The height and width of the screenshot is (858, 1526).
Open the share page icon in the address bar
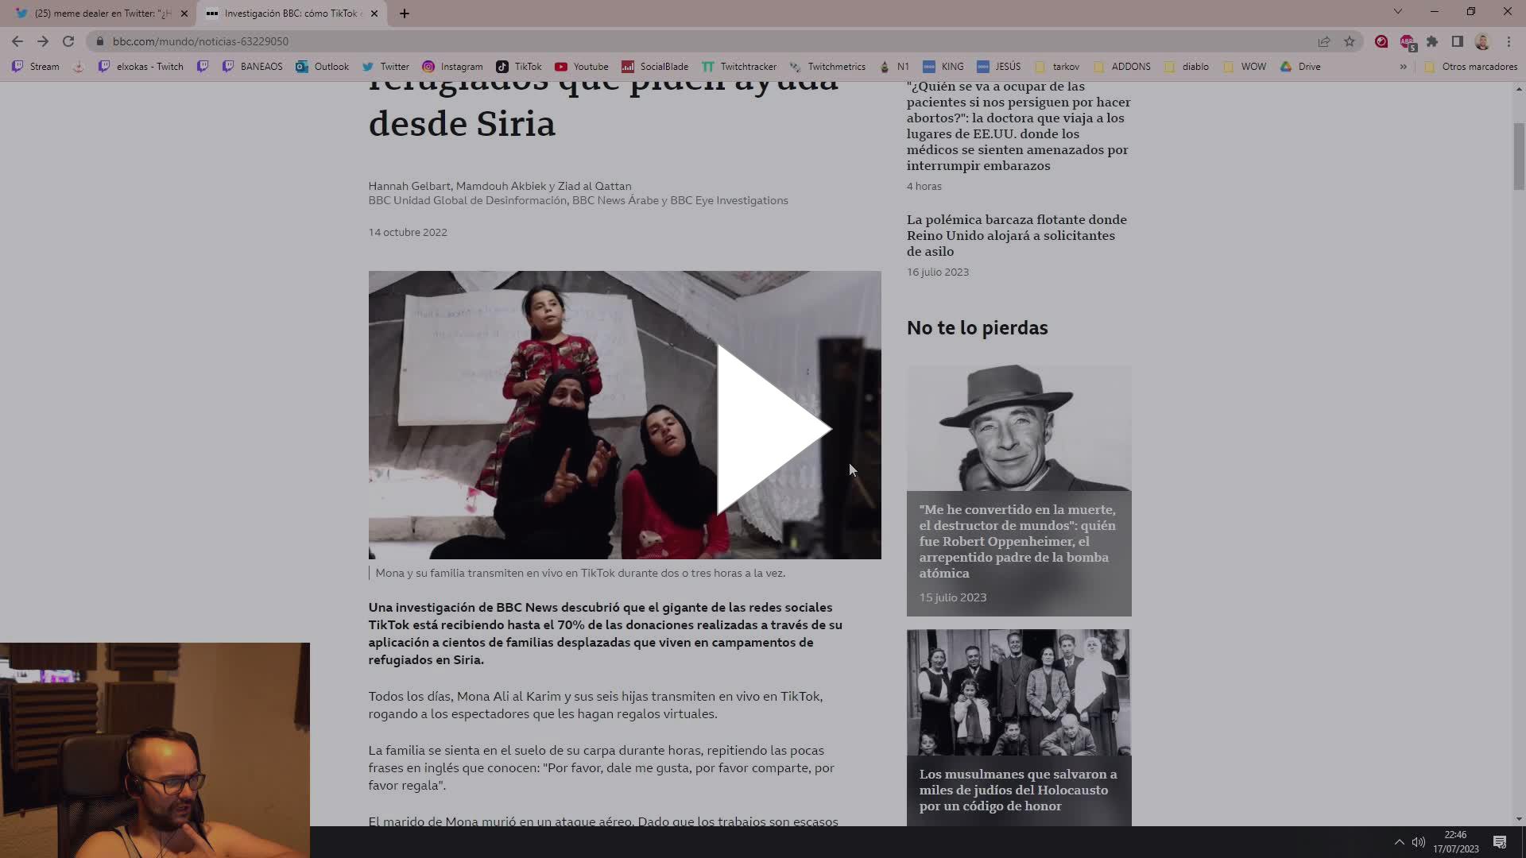pos(1324,41)
